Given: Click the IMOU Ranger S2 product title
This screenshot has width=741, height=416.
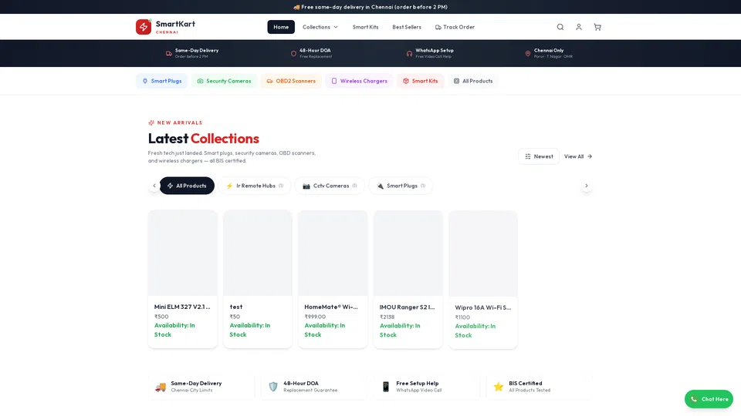Looking at the screenshot, I should click(x=408, y=307).
